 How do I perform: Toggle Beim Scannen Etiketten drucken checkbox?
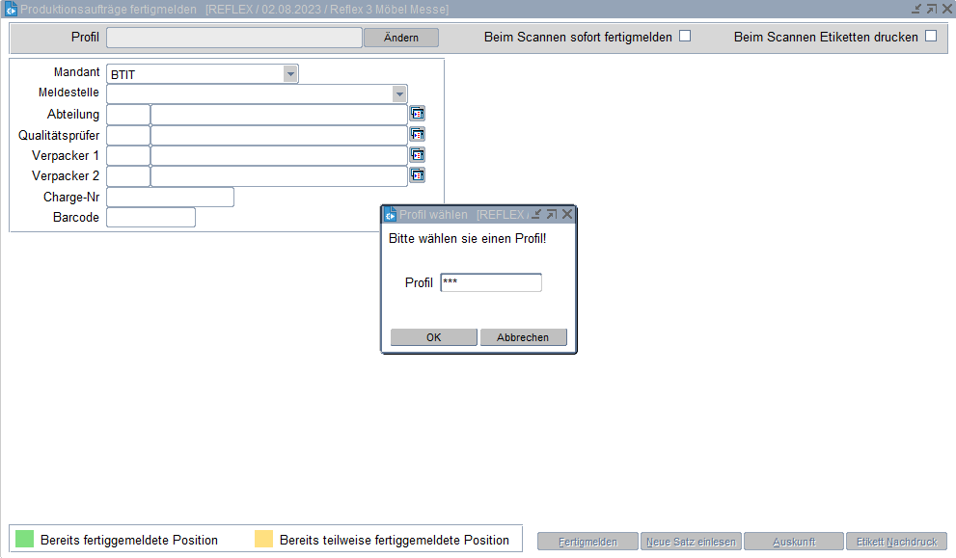click(x=931, y=37)
